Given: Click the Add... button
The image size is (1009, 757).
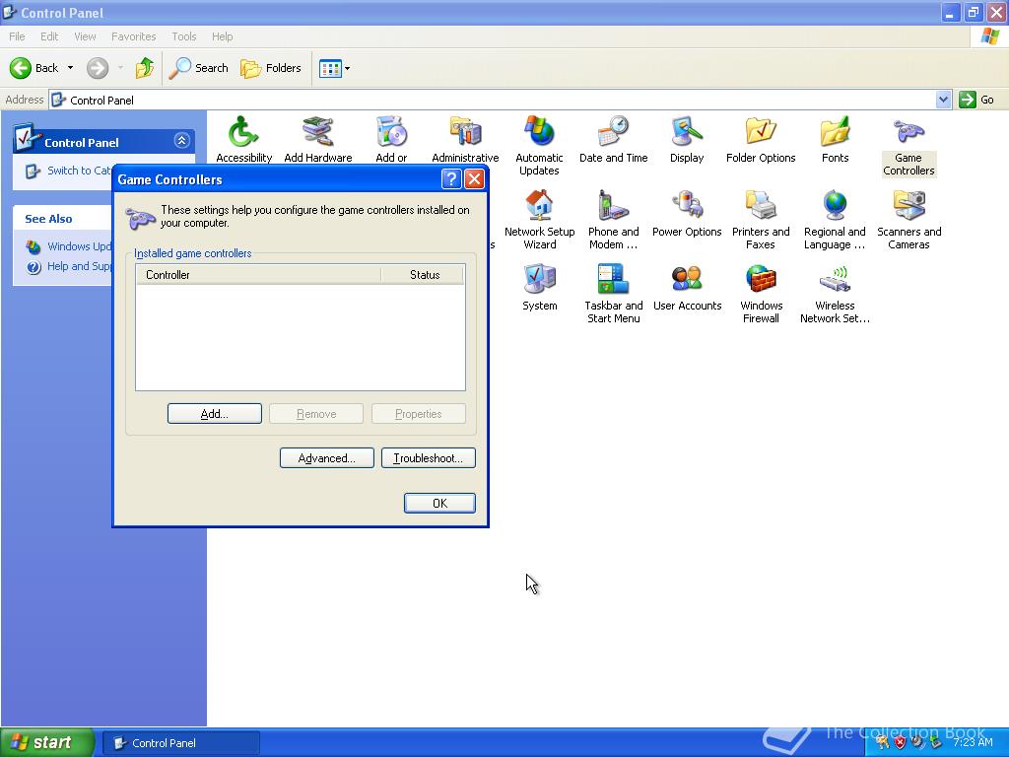Looking at the screenshot, I should point(214,414).
